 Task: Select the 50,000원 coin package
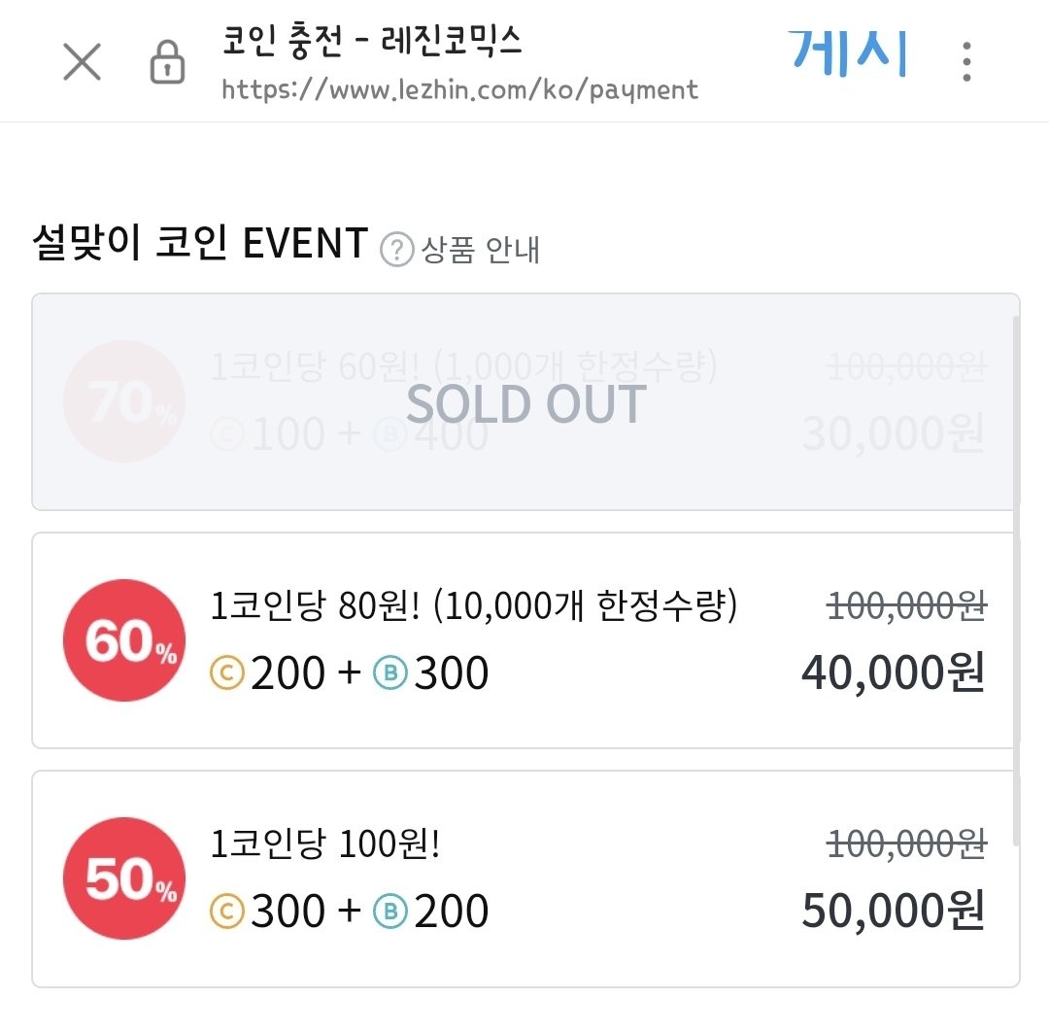(525, 879)
